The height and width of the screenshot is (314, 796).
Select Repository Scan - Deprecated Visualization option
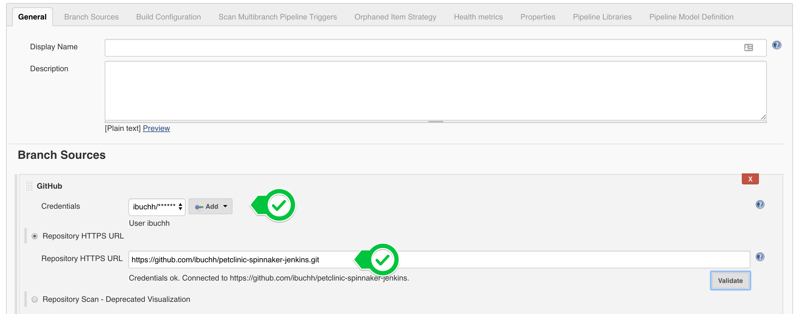[x=35, y=299]
